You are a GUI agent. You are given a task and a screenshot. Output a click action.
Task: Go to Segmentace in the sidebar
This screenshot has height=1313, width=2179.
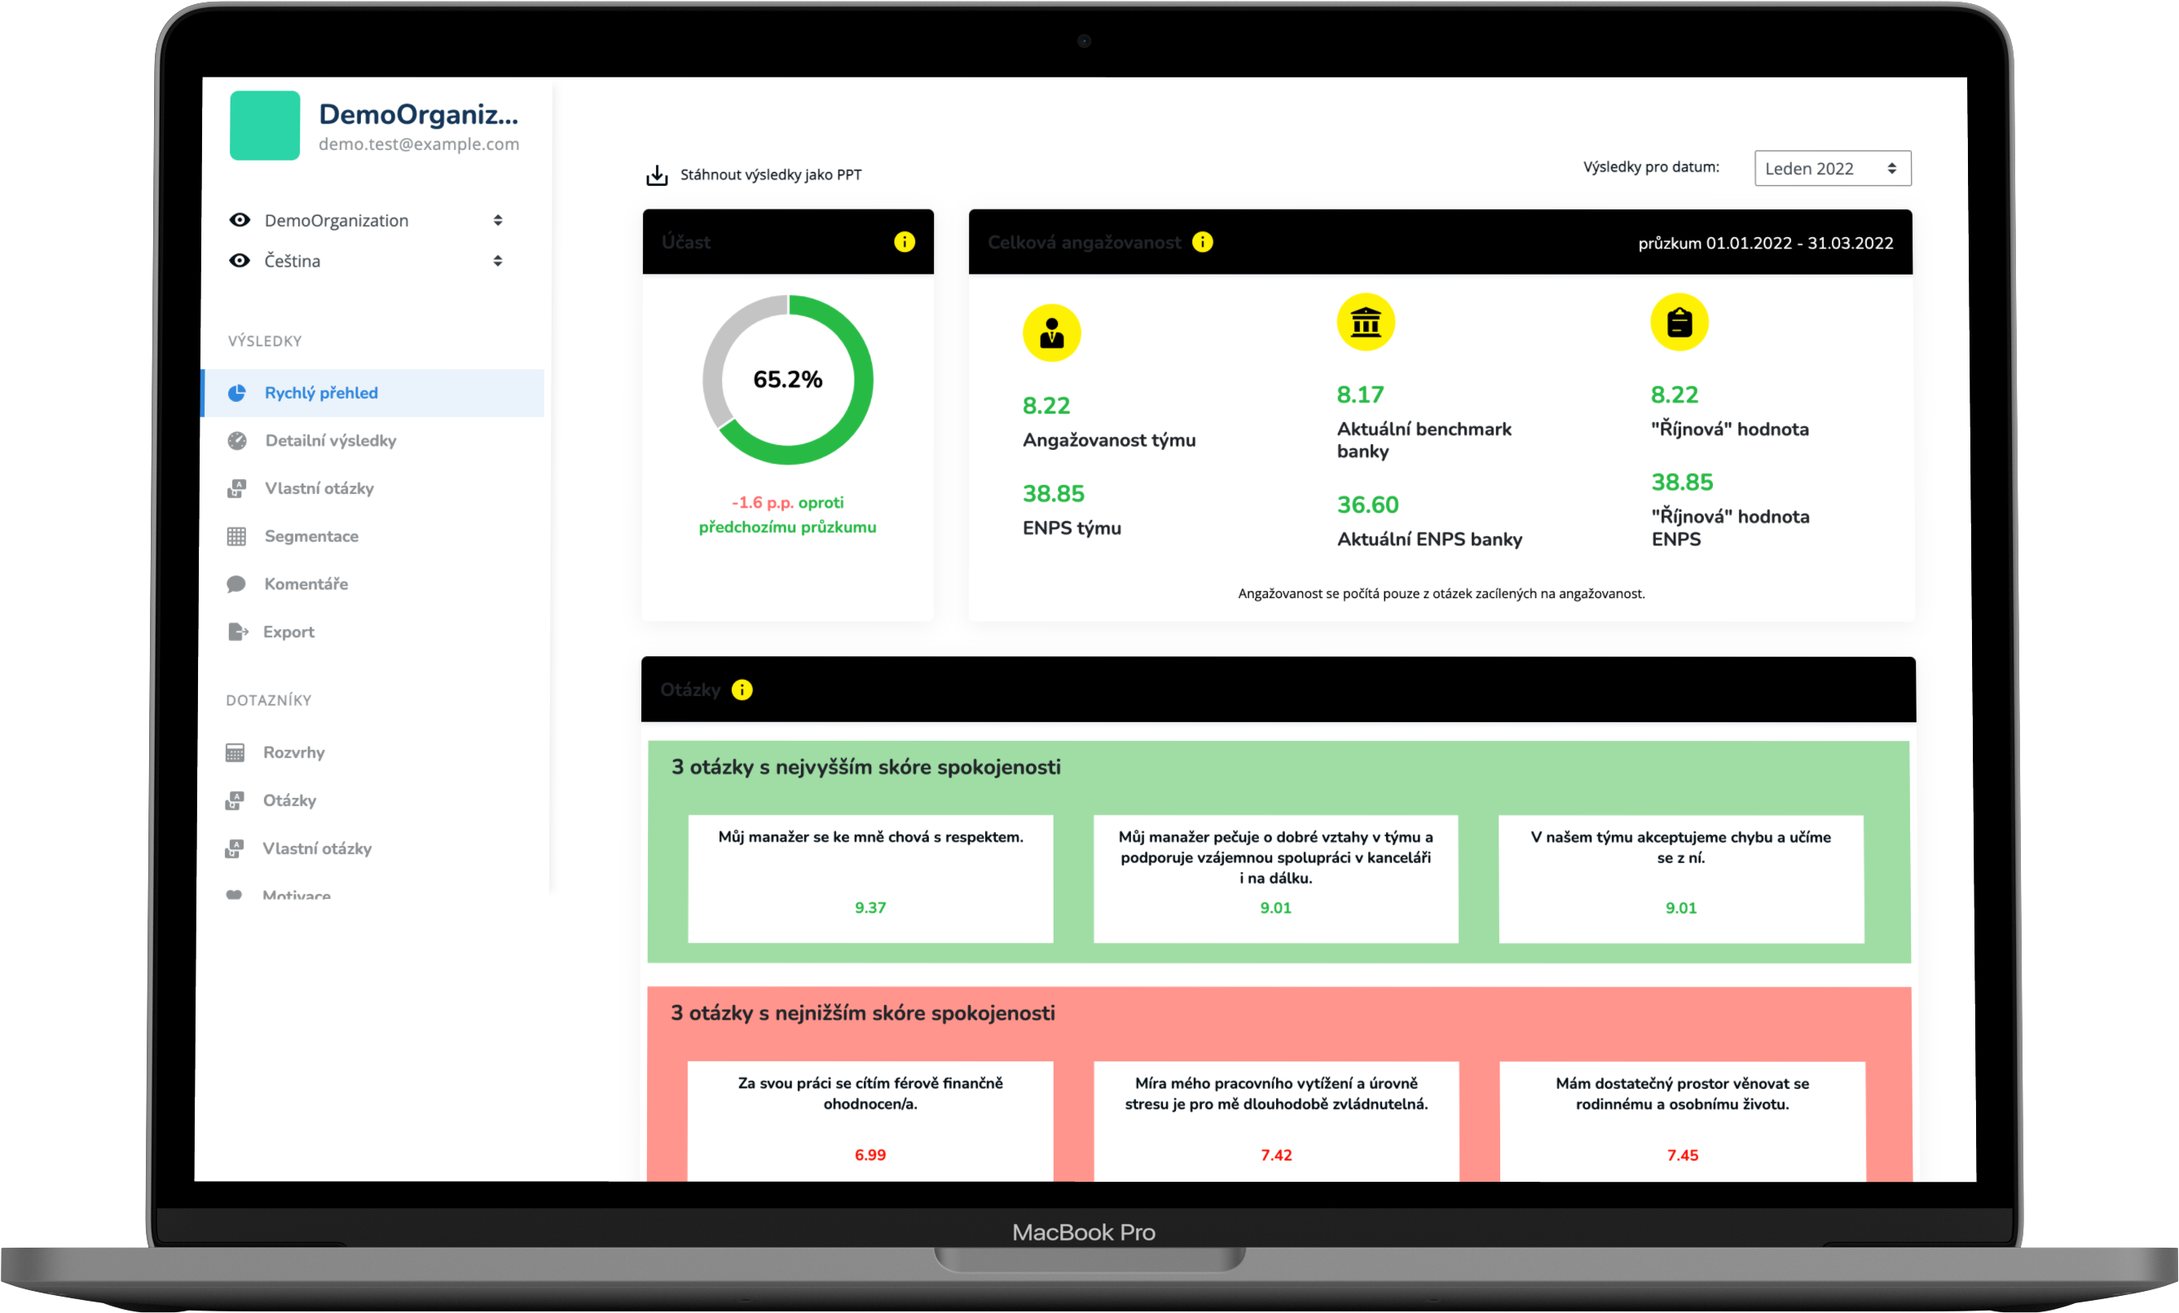[x=311, y=536]
